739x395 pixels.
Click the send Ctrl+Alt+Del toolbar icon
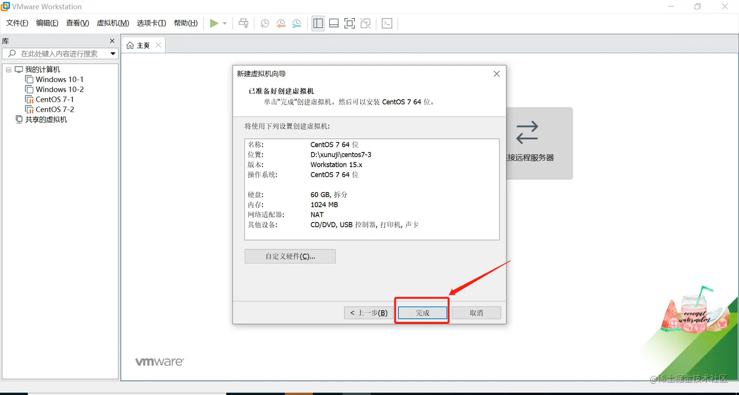coord(243,23)
